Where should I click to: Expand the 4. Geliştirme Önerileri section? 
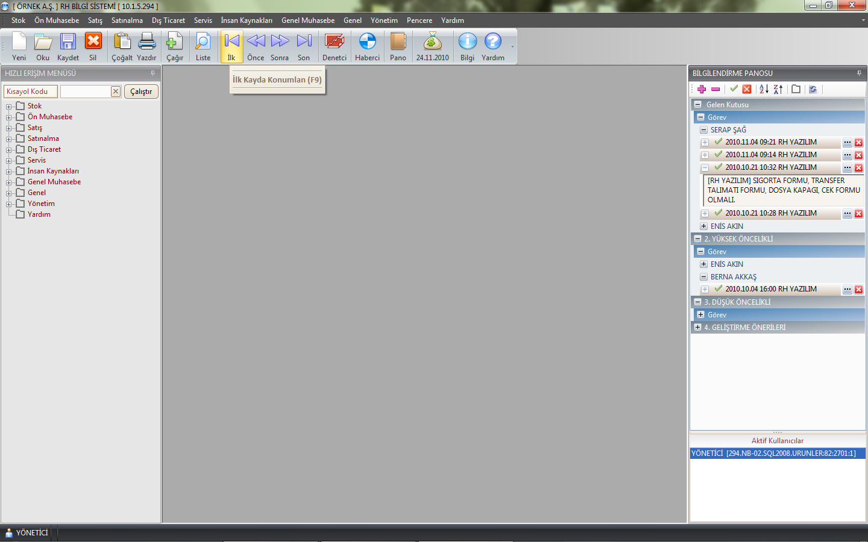[697, 328]
